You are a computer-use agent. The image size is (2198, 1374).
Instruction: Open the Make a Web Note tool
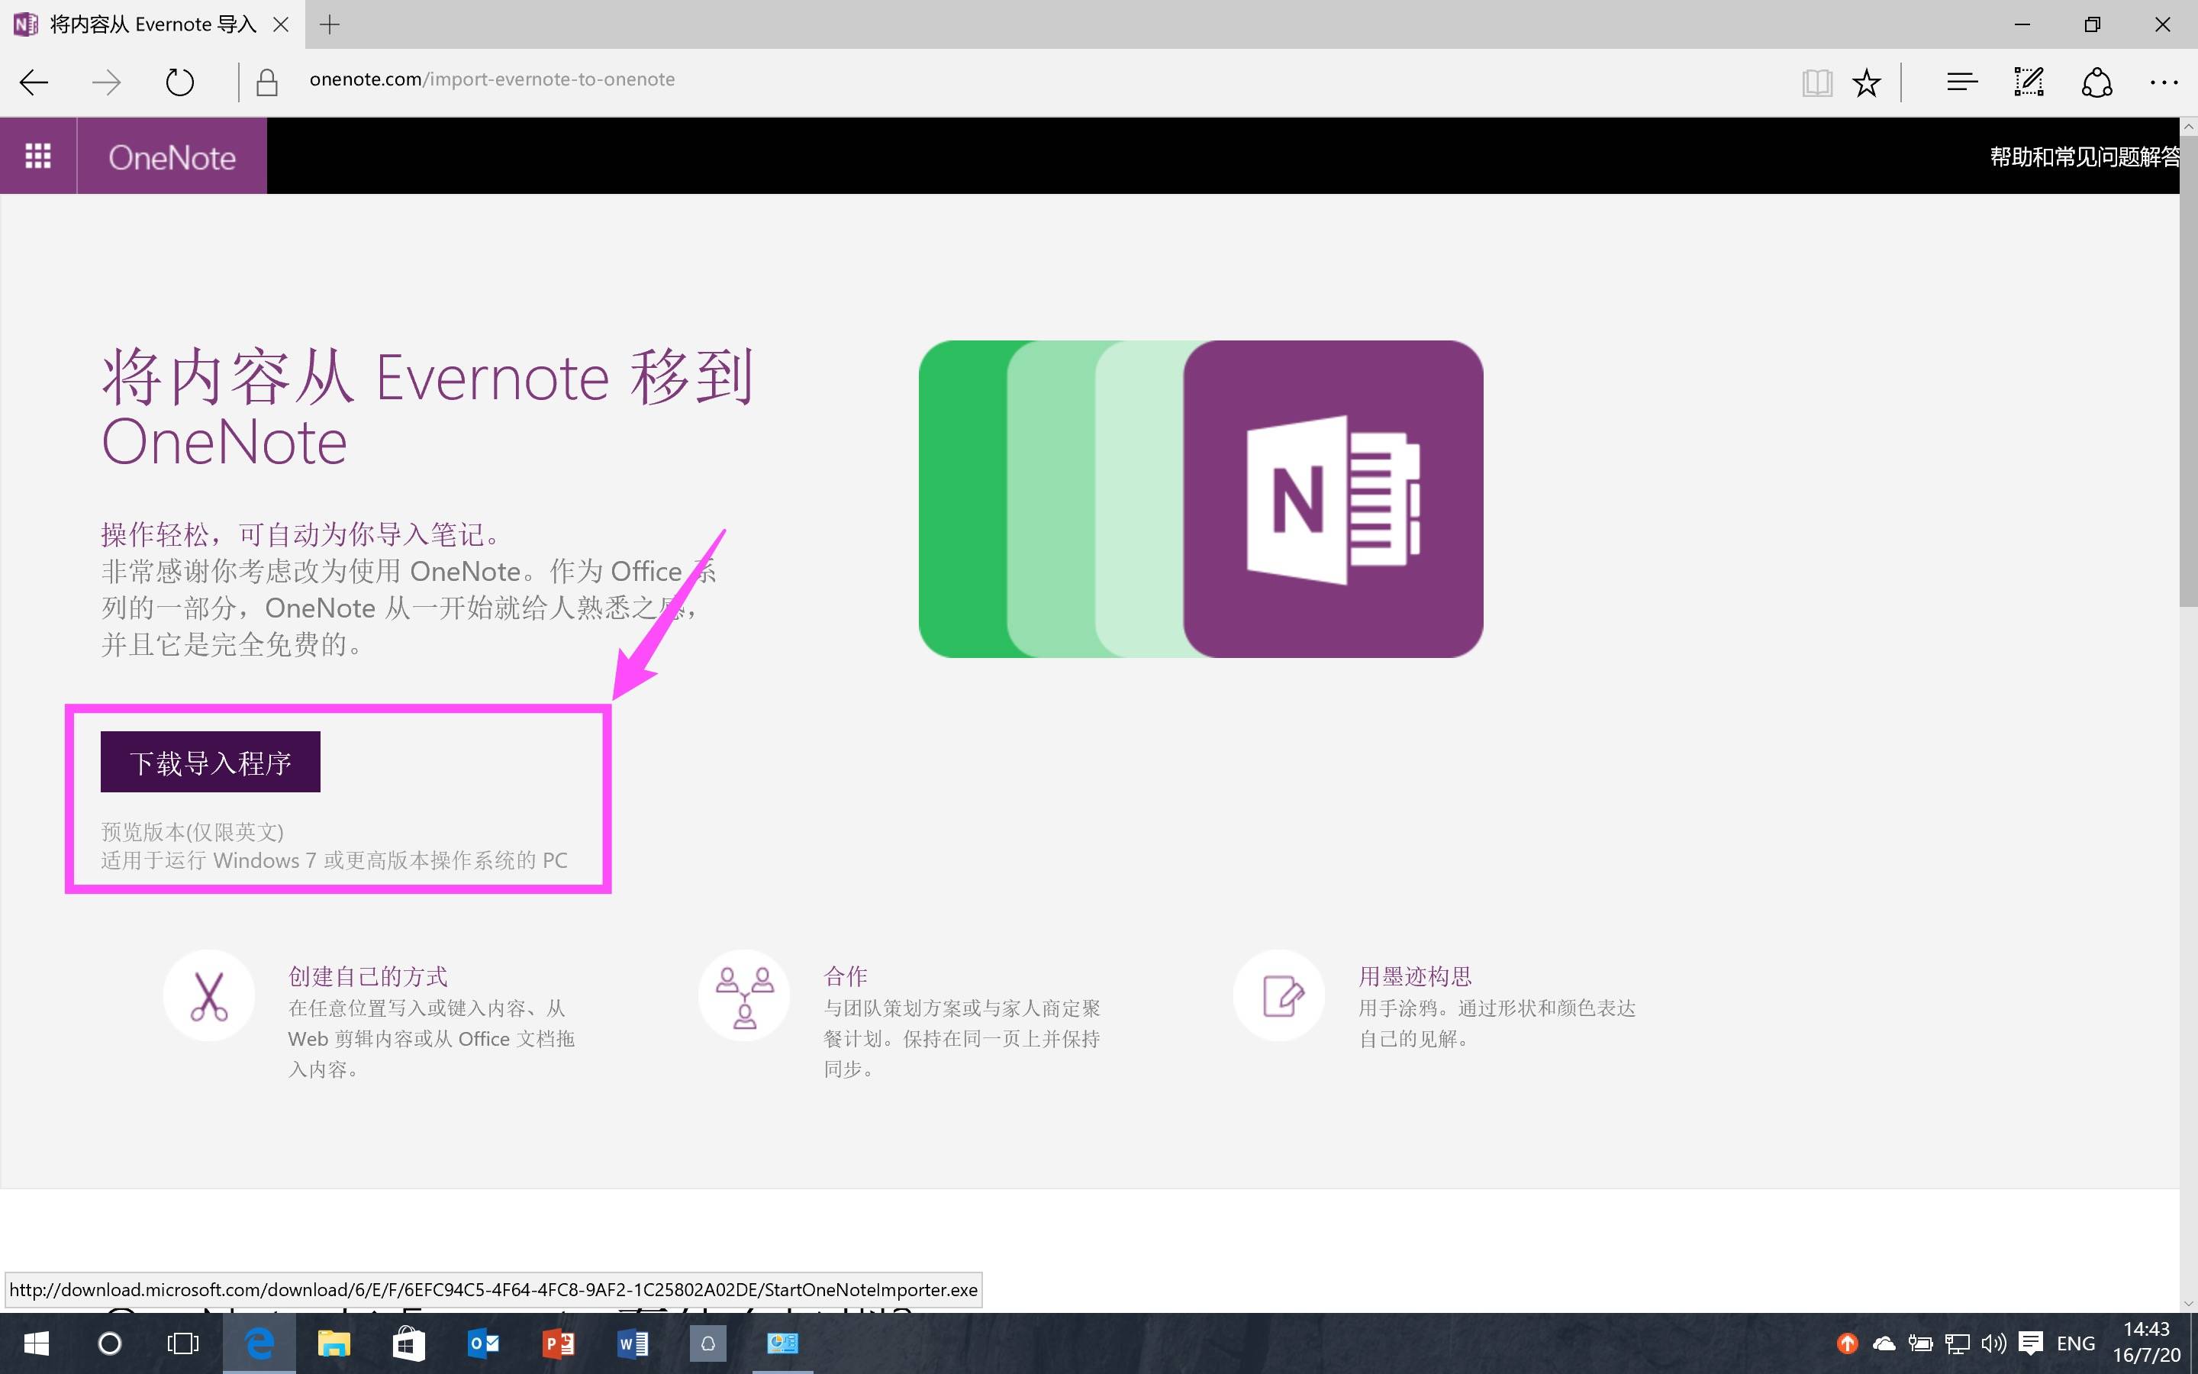pos(2029,82)
